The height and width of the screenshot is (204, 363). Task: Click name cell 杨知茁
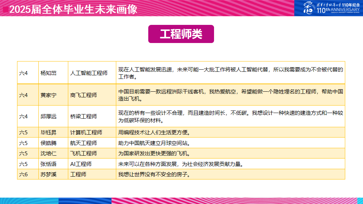pos(53,73)
